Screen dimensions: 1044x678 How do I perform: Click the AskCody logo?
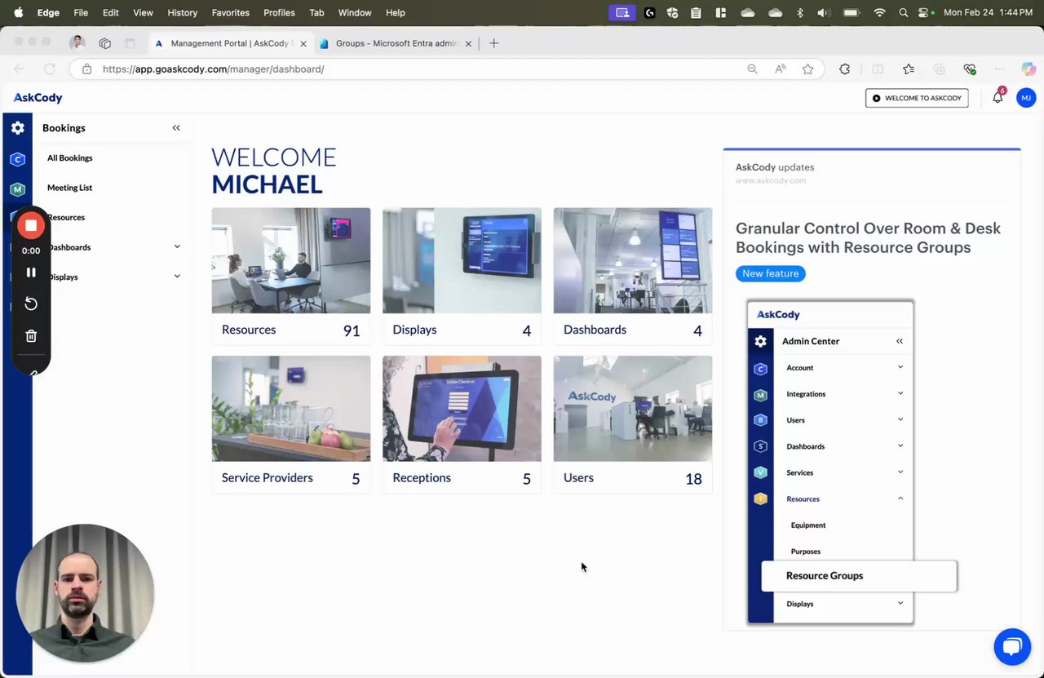pyautogui.click(x=38, y=98)
